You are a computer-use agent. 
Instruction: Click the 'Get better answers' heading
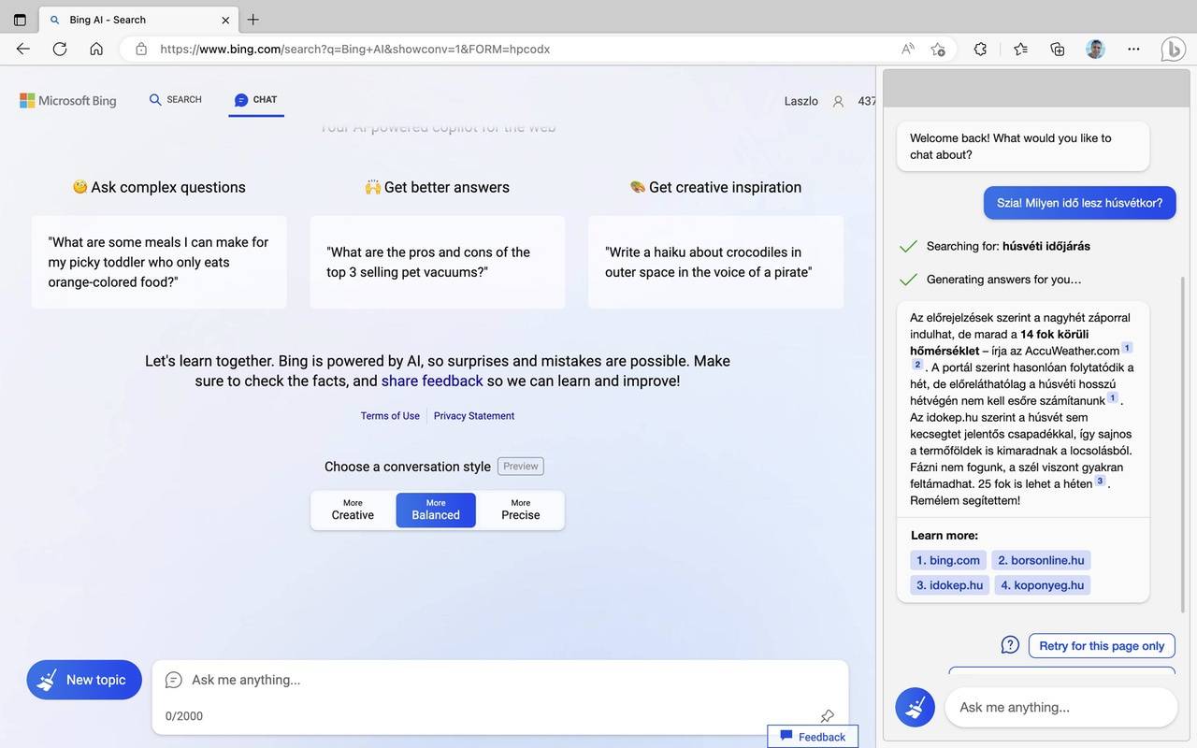[438, 187]
